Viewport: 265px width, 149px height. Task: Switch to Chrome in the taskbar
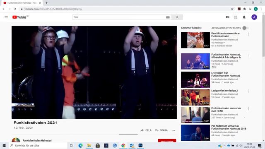(123, 145)
